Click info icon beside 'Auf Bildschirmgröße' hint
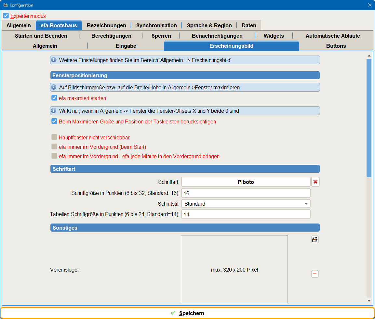Viewport: 375px width, 319px height. click(x=54, y=87)
